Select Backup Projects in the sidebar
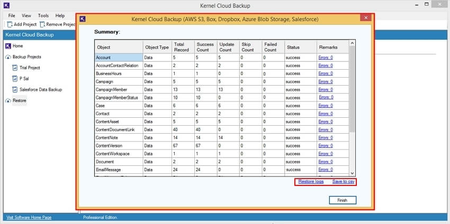Image resolution: width=450 pixels, height=224 pixels. click(x=27, y=57)
